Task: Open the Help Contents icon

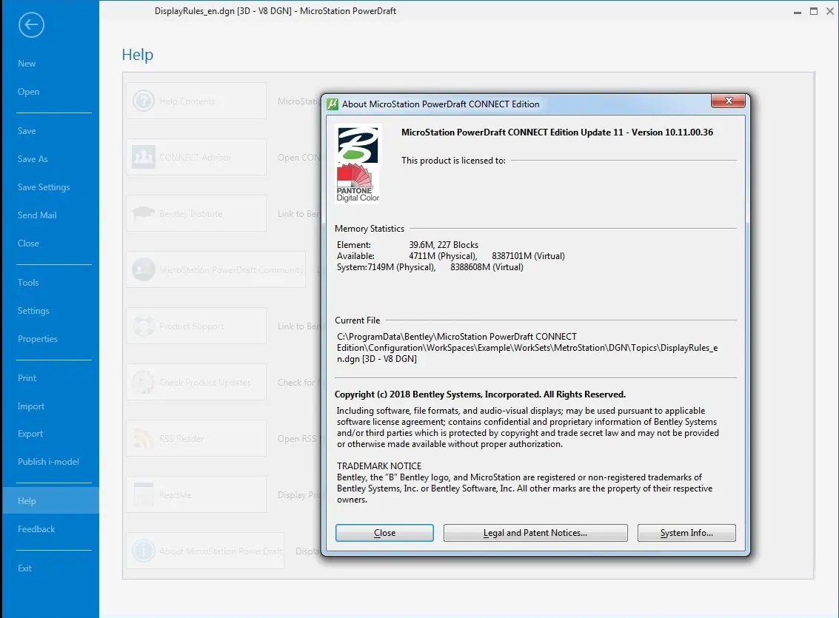Action: click(x=144, y=101)
